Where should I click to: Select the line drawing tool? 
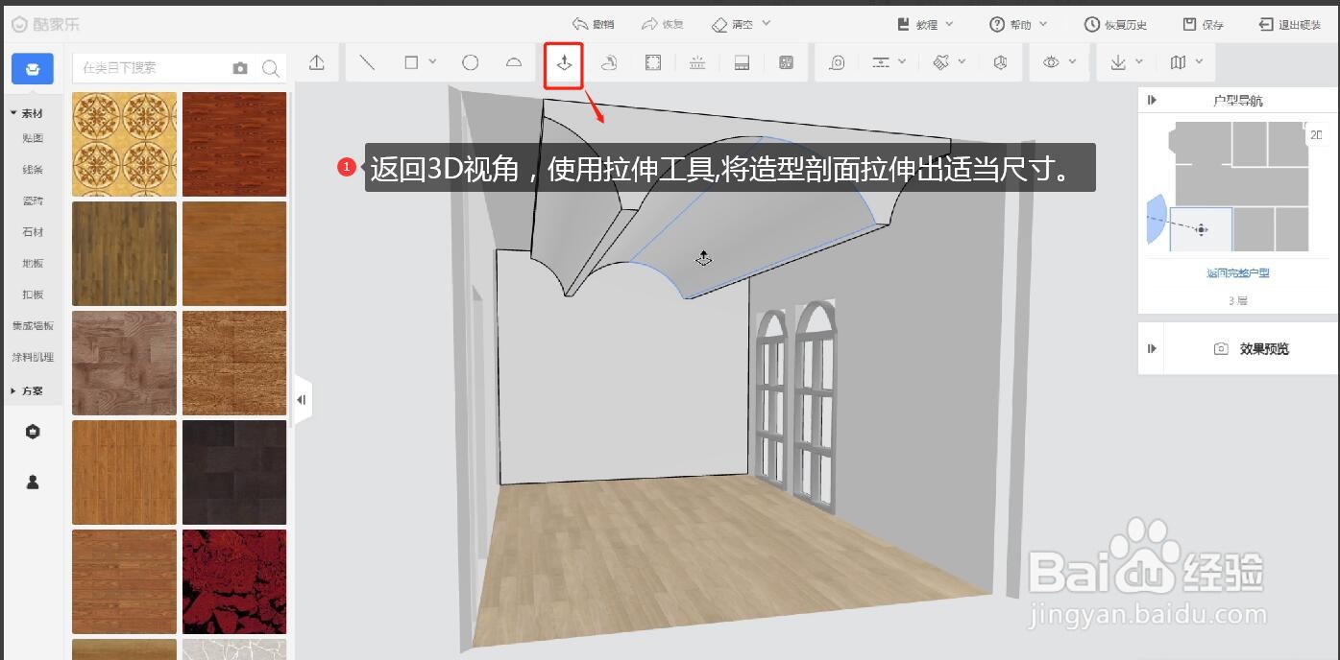[x=367, y=62]
